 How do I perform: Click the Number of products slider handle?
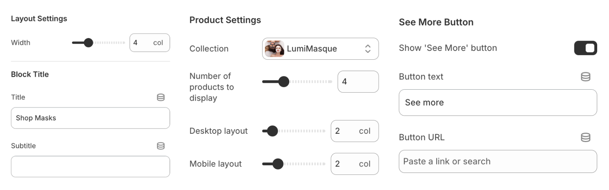pyautogui.click(x=284, y=81)
